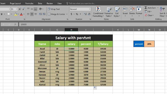
Task: Select the Salary with percent title cell
Action: coord(74,38)
